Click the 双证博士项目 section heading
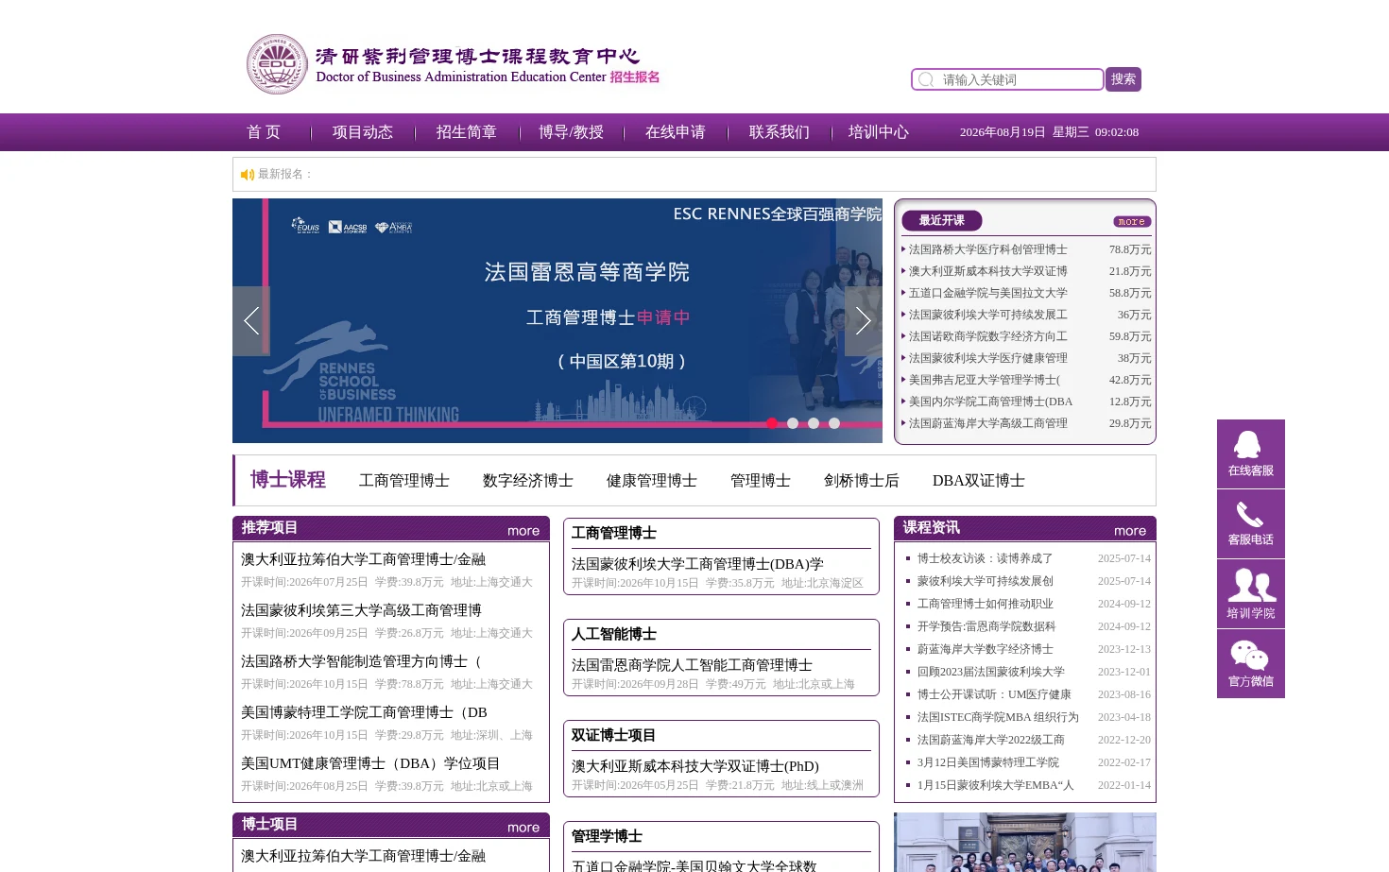Viewport: 1389px width, 872px height. [x=614, y=735]
